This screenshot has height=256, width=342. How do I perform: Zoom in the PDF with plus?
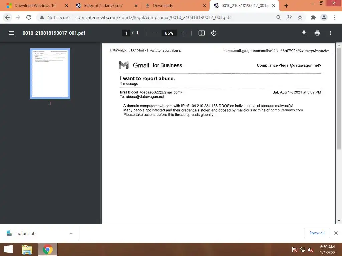click(184, 33)
